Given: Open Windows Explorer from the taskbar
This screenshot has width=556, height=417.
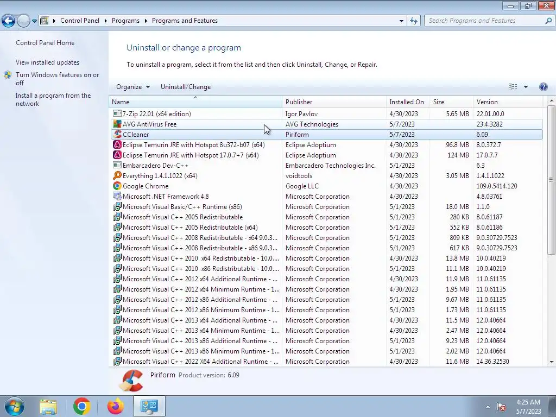Looking at the screenshot, I should (x=48, y=406).
